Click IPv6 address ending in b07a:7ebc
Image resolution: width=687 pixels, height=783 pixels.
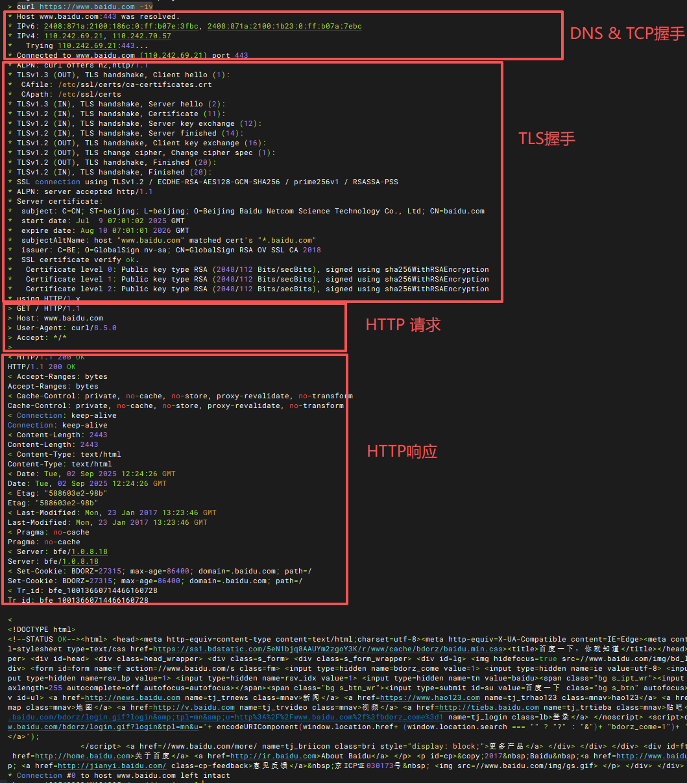click(x=284, y=26)
